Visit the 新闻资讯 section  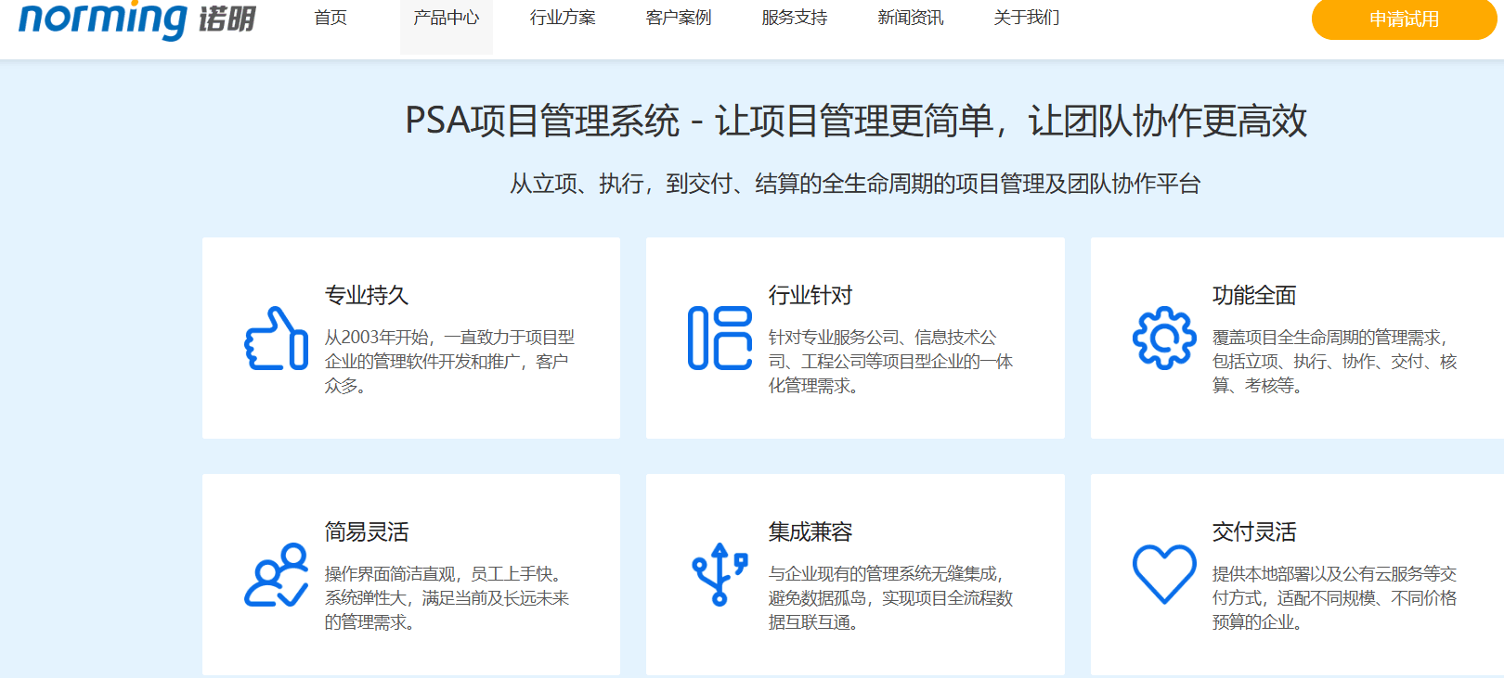pos(911,18)
